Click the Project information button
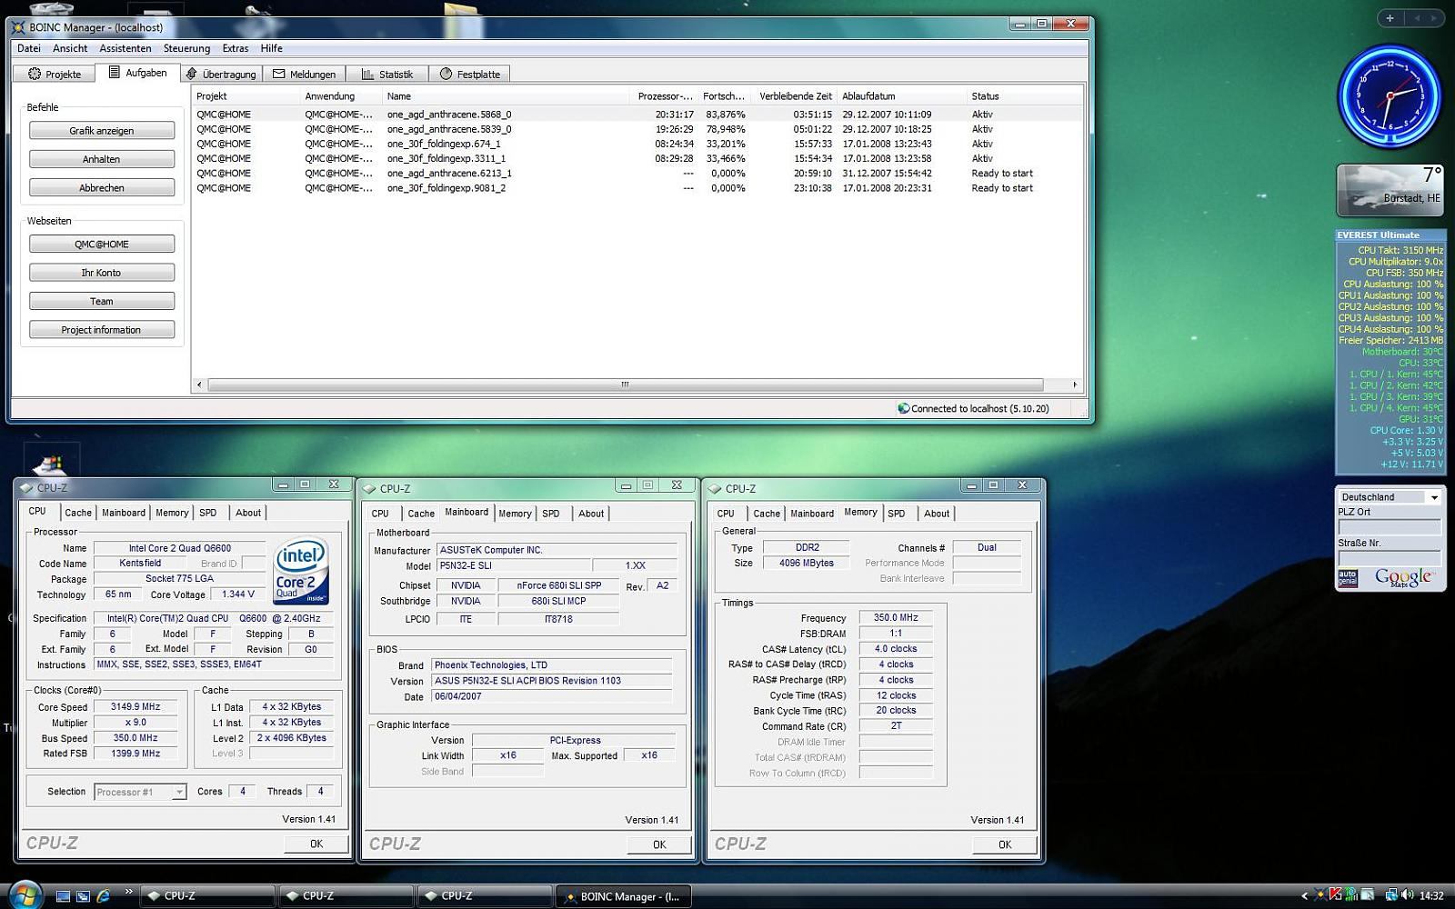This screenshot has width=1455, height=909. pyautogui.click(x=102, y=330)
